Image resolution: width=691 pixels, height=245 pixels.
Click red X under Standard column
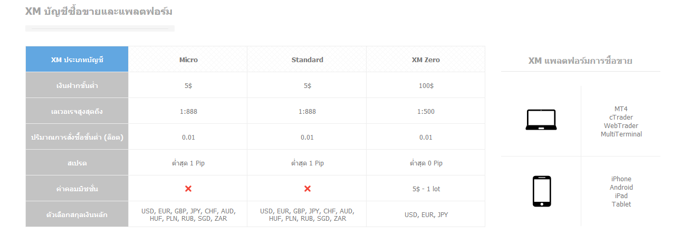coord(308,189)
